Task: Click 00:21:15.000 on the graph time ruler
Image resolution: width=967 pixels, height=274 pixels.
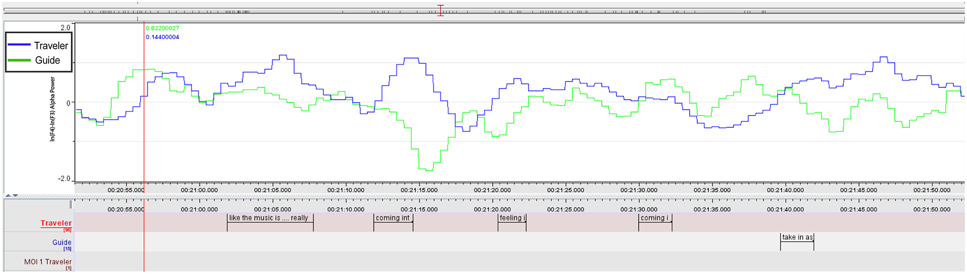Action: [x=419, y=190]
